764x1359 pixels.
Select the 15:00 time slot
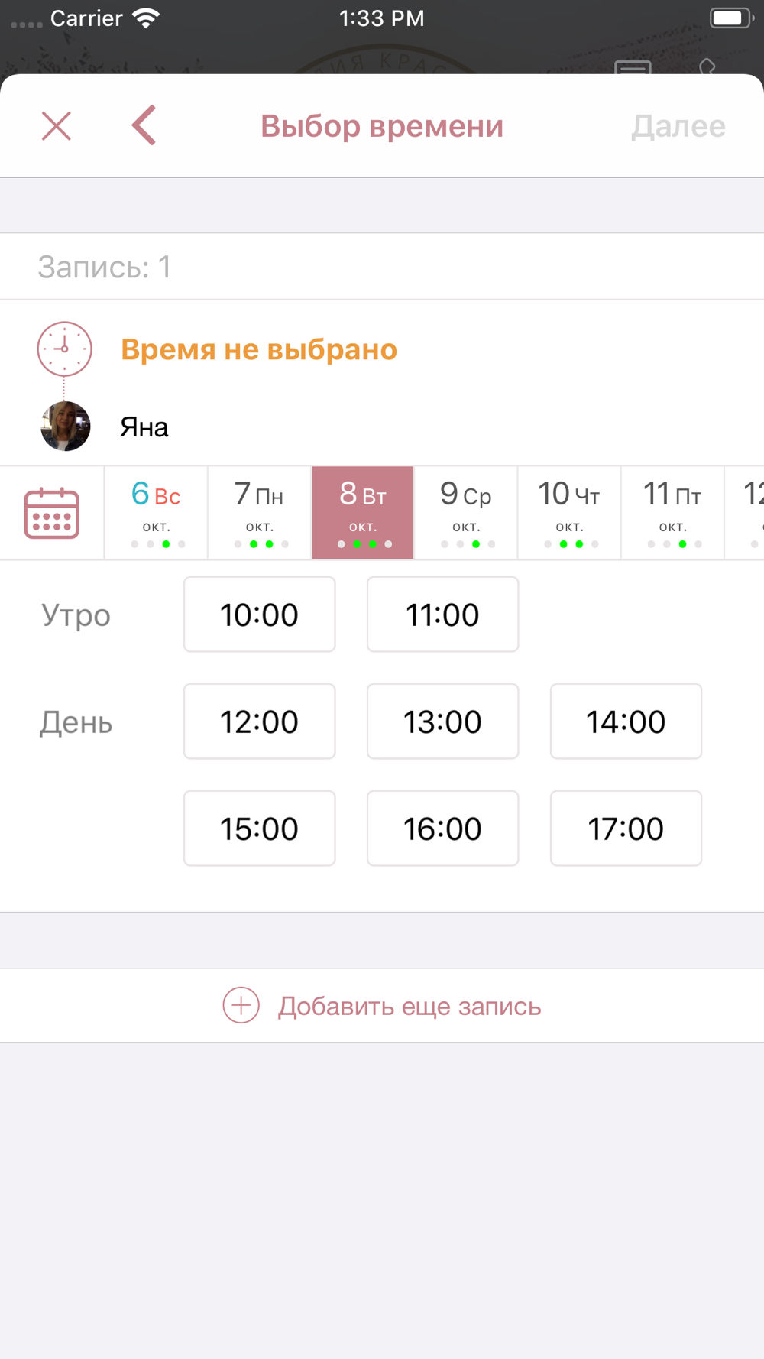coord(260,829)
